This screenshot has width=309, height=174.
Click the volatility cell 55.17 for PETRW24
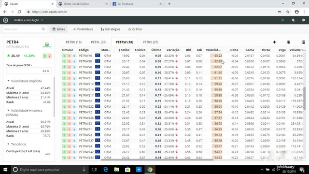[x=216, y=146]
